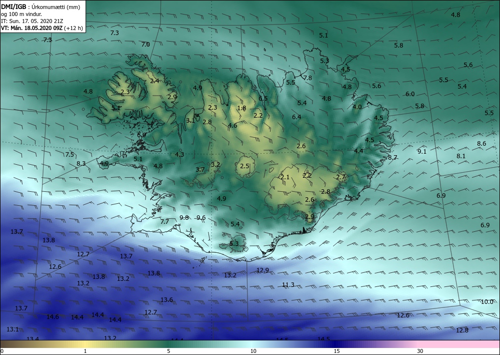This screenshot has height=355, width=500.
Task: Click the colour scale tick label '10'
Action: click(253, 351)
